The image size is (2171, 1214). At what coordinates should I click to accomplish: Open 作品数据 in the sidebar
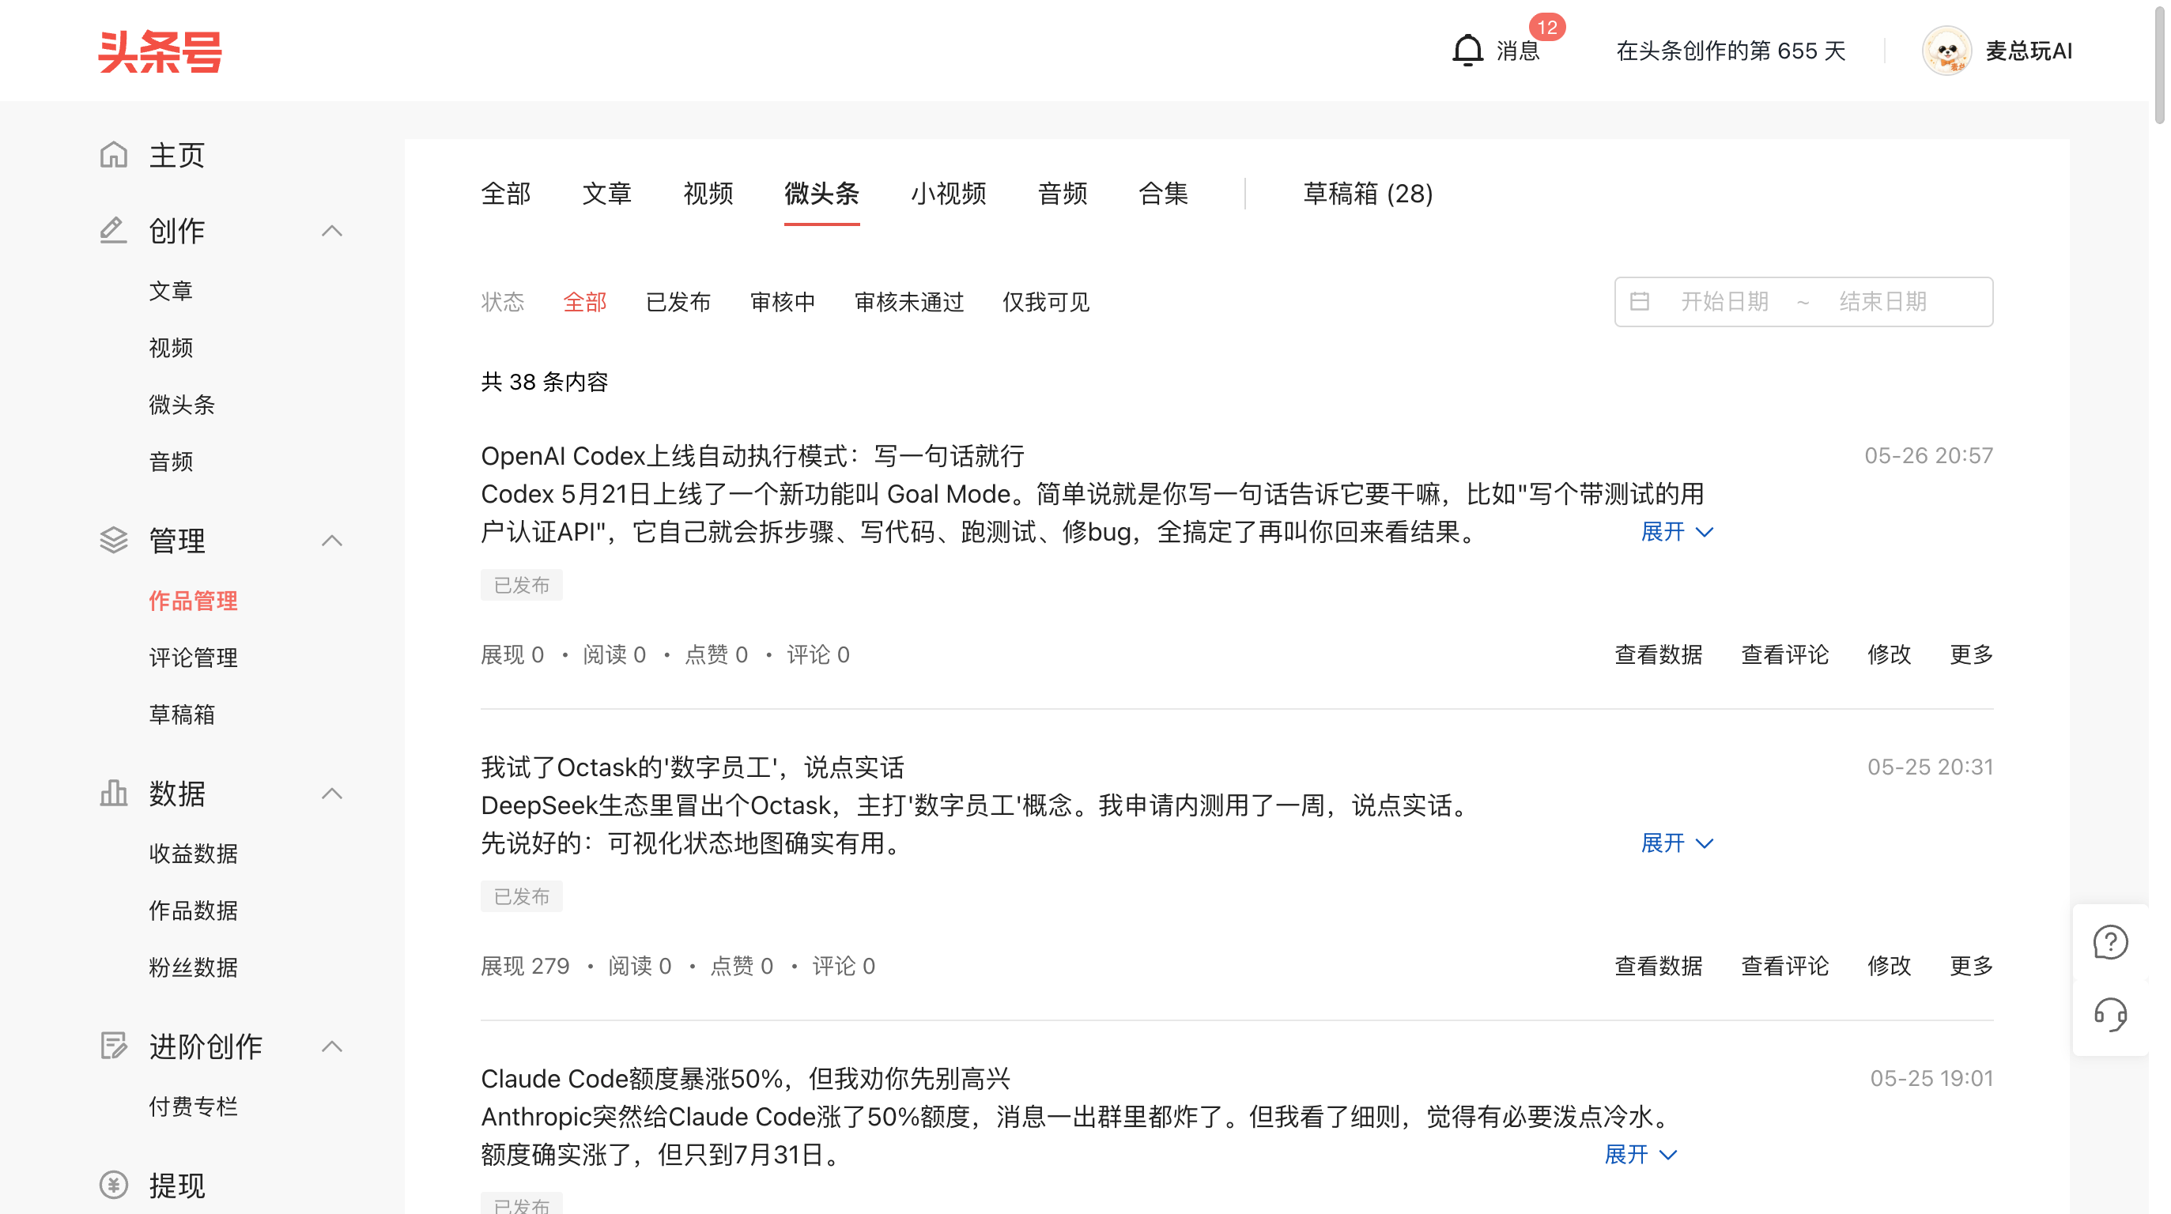pos(193,910)
